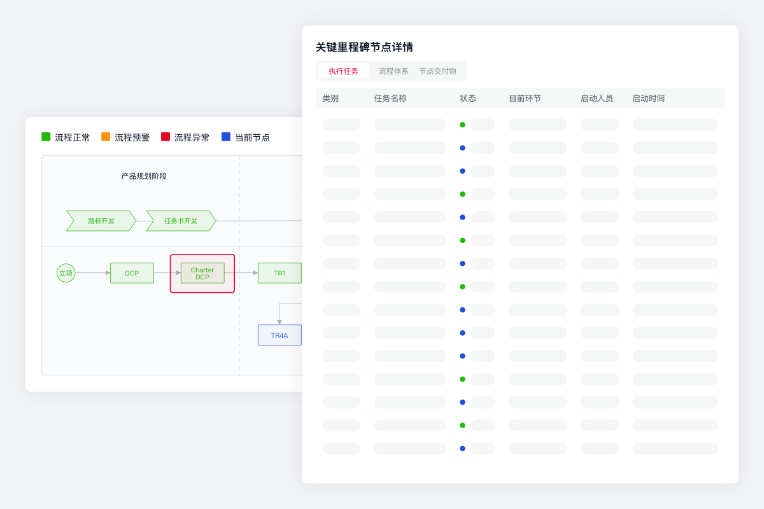Click the green 流程正常 legend swatch
Screen dimensions: 764x509
[46, 137]
